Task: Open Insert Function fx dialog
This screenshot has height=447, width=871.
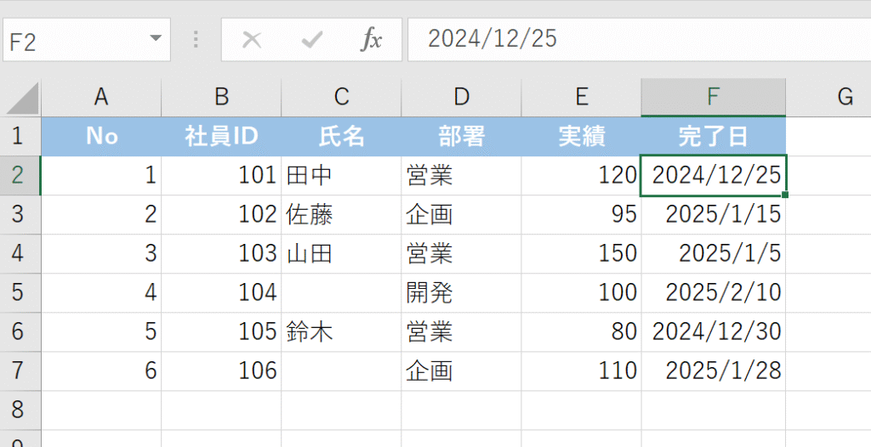Action: tap(372, 39)
